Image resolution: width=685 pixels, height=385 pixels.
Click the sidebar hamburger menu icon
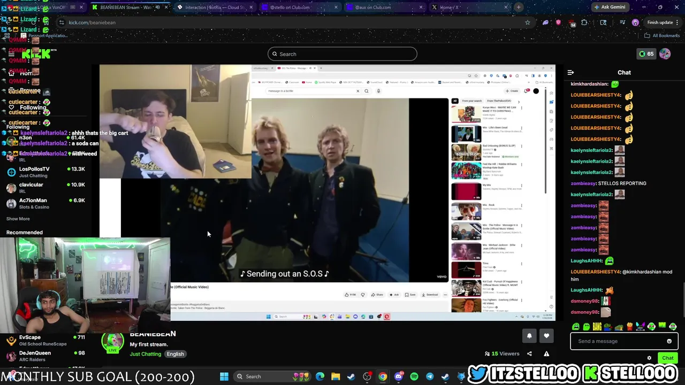point(11,54)
